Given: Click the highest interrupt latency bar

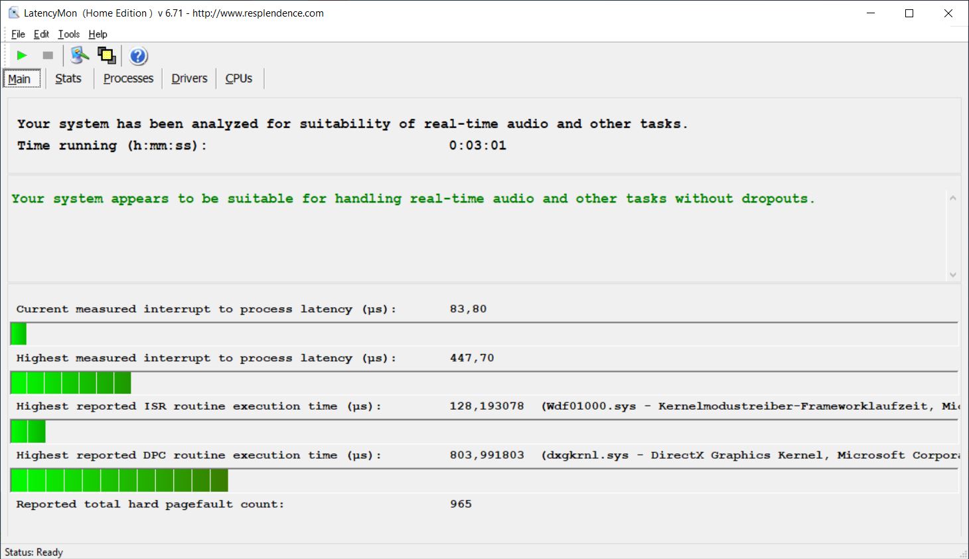Looking at the screenshot, I should [x=484, y=383].
